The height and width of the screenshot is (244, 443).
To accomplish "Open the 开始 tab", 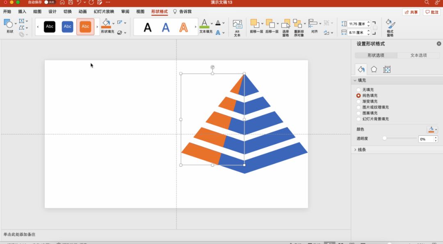I will tap(7, 11).
